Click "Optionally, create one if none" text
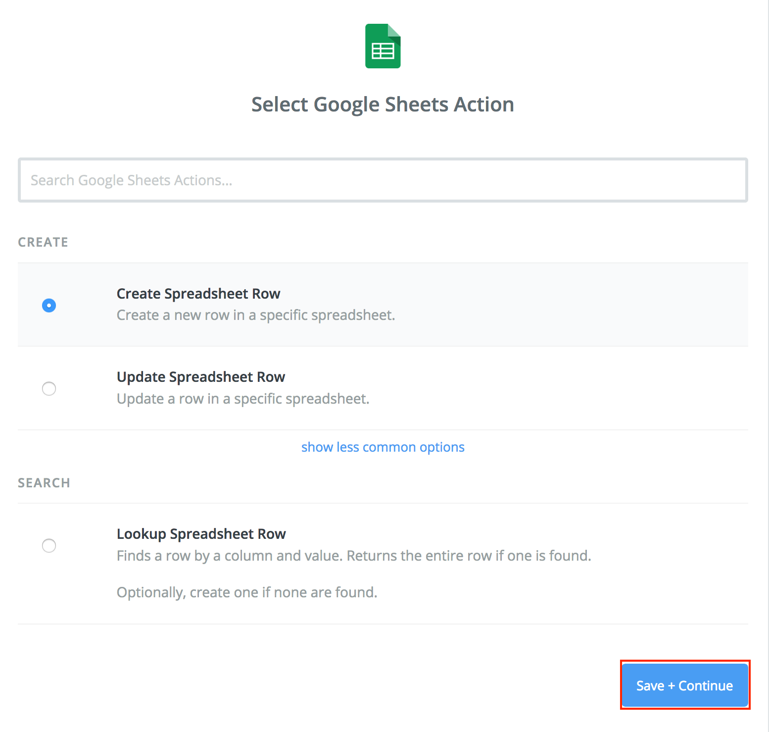The height and width of the screenshot is (732, 769). [x=247, y=592]
